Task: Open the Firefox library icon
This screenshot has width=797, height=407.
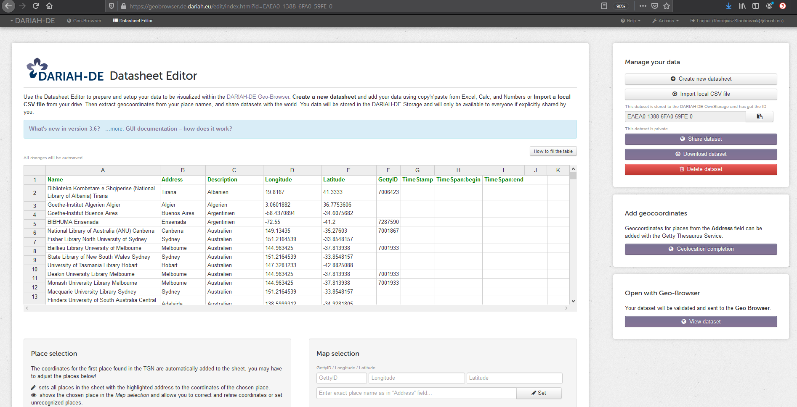Action: [x=742, y=6]
